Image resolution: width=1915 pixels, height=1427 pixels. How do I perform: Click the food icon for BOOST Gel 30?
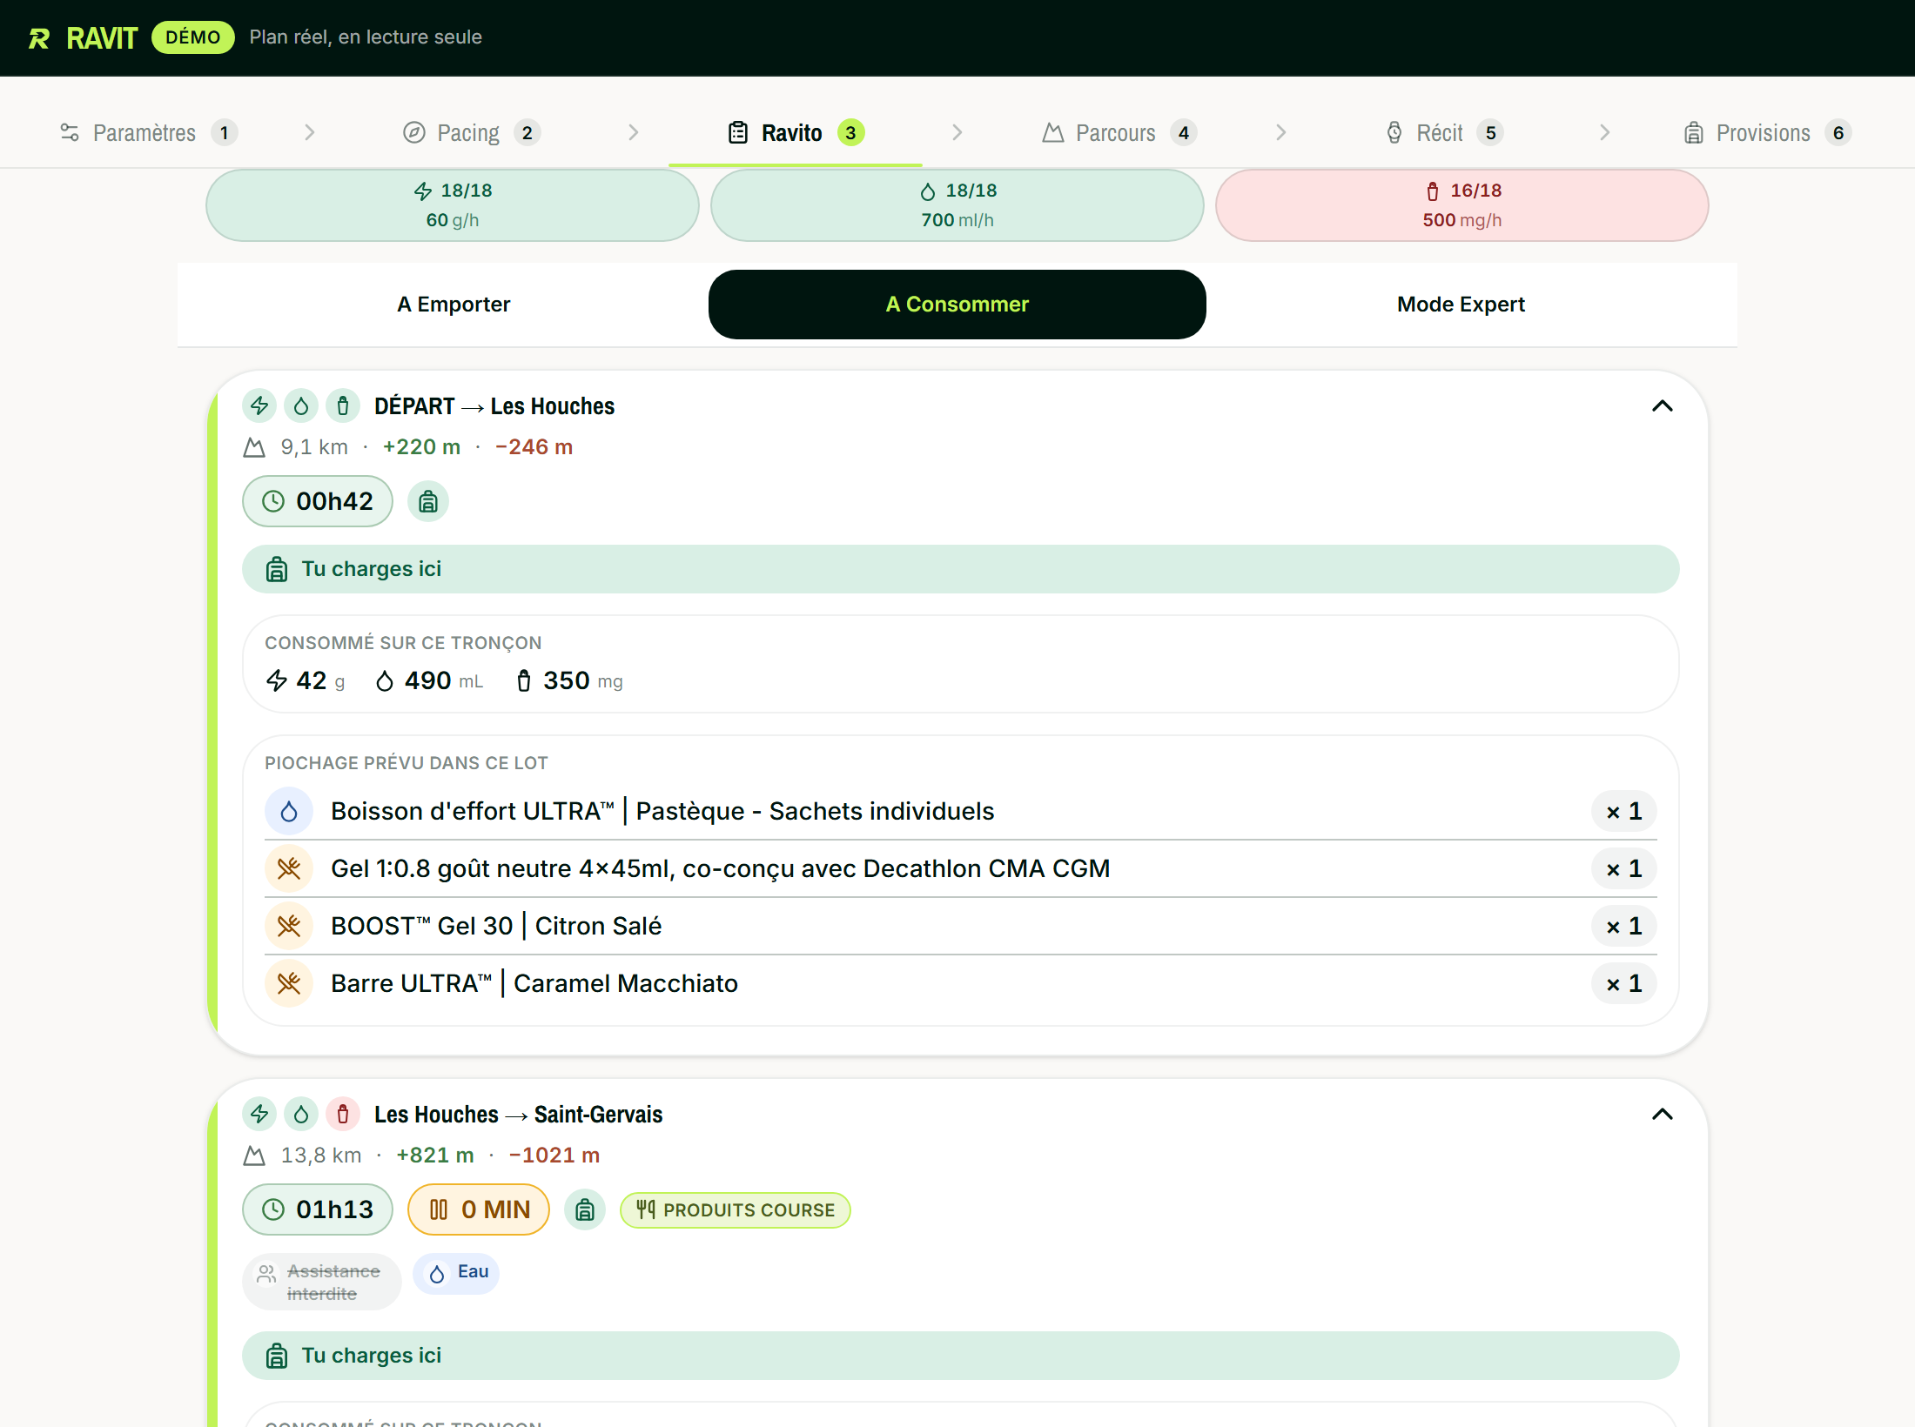click(x=289, y=927)
